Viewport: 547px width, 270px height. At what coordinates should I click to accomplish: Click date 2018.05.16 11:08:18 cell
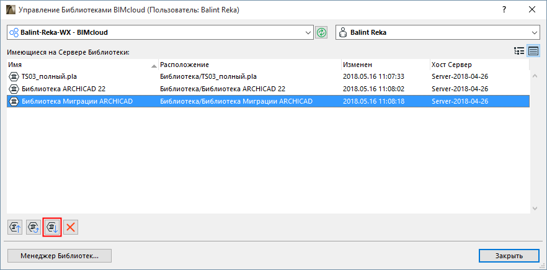coord(373,101)
